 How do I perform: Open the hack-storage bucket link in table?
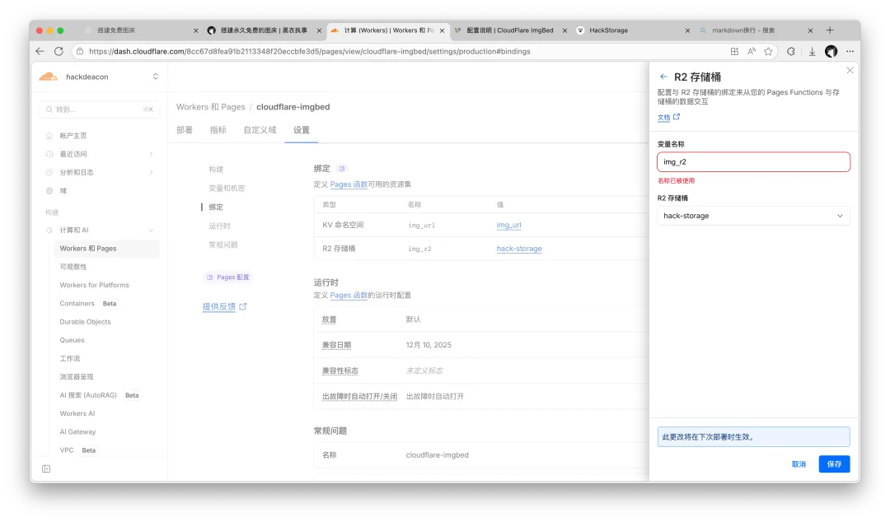coord(519,249)
